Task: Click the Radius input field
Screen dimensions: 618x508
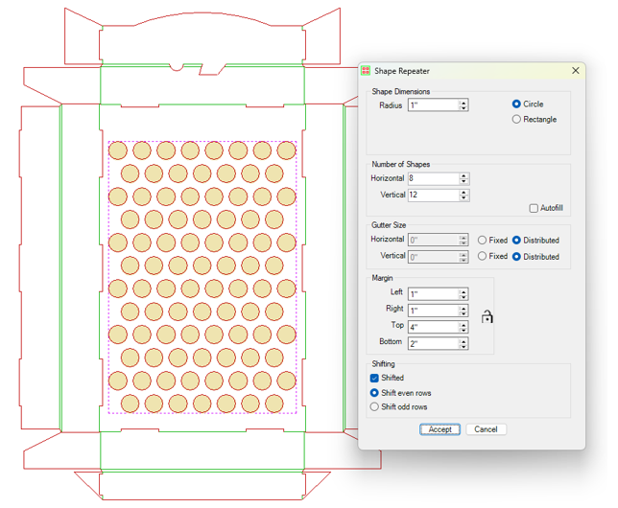Action: point(433,105)
